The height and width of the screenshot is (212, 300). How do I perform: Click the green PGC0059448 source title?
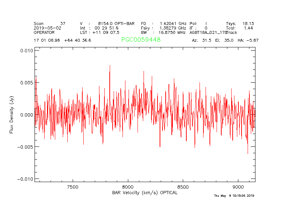[x=141, y=40]
